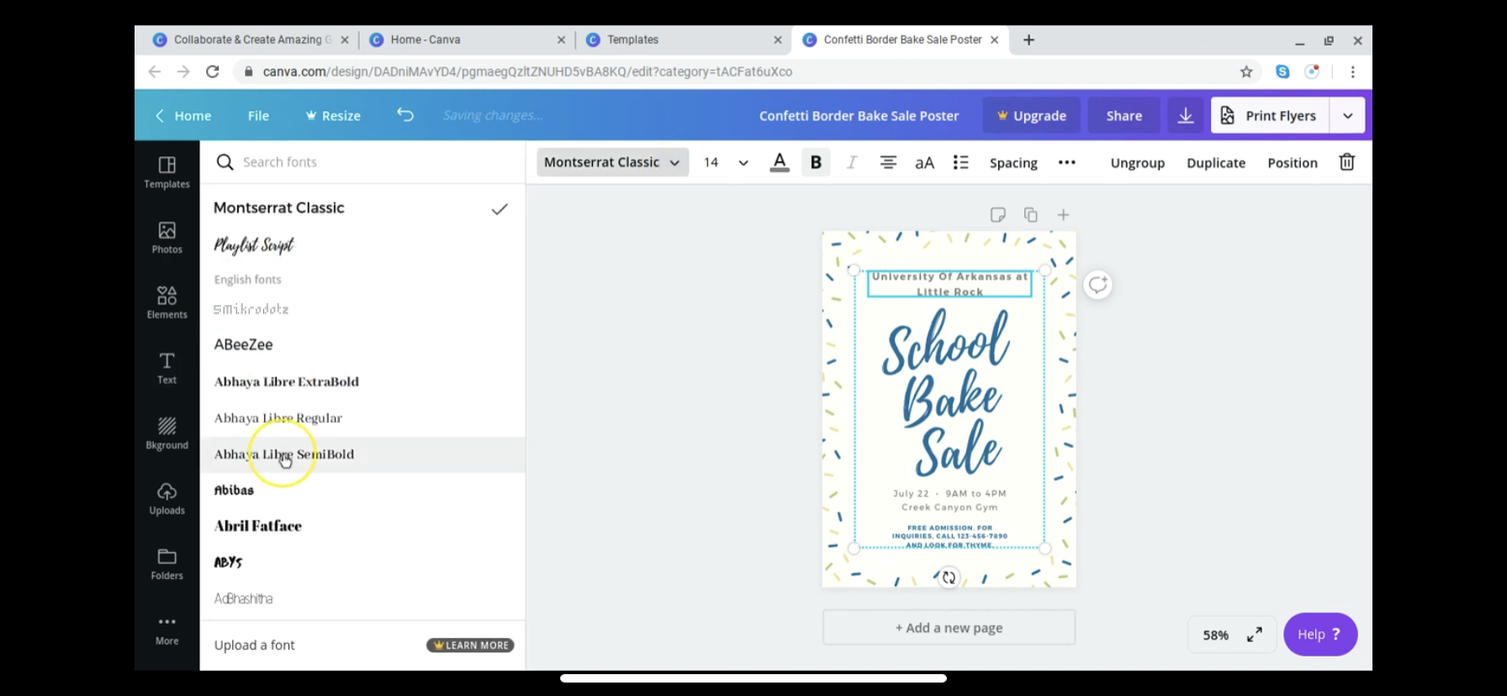Screen dimensions: 1507x696
Task: Click the Share button
Action: tap(1124, 115)
